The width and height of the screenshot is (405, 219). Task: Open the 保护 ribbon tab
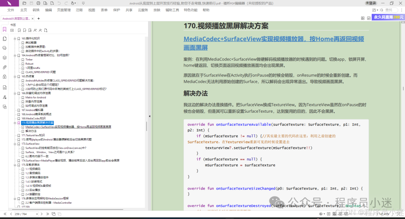pyautogui.click(x=117, y=10)
